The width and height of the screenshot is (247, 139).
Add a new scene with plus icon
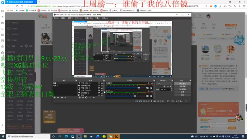55,98
